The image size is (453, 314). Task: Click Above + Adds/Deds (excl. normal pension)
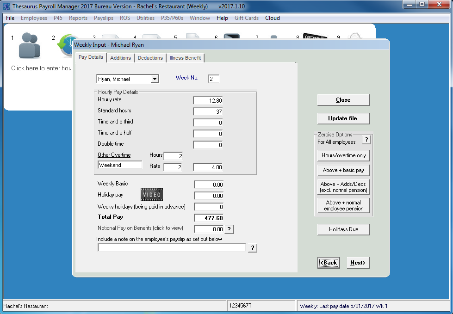[x=343, y=187]
